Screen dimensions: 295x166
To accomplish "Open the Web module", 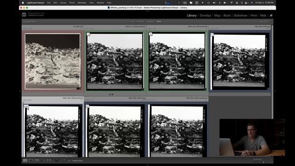I will [x=263, y=15].
